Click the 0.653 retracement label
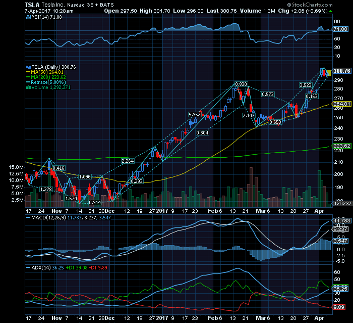 [275, 122]
